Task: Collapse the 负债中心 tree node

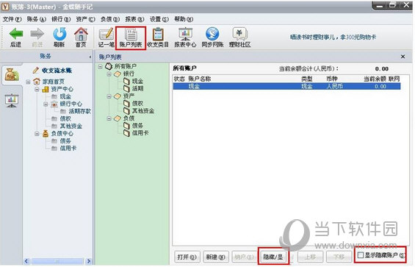Action: [x=37, y=134]
